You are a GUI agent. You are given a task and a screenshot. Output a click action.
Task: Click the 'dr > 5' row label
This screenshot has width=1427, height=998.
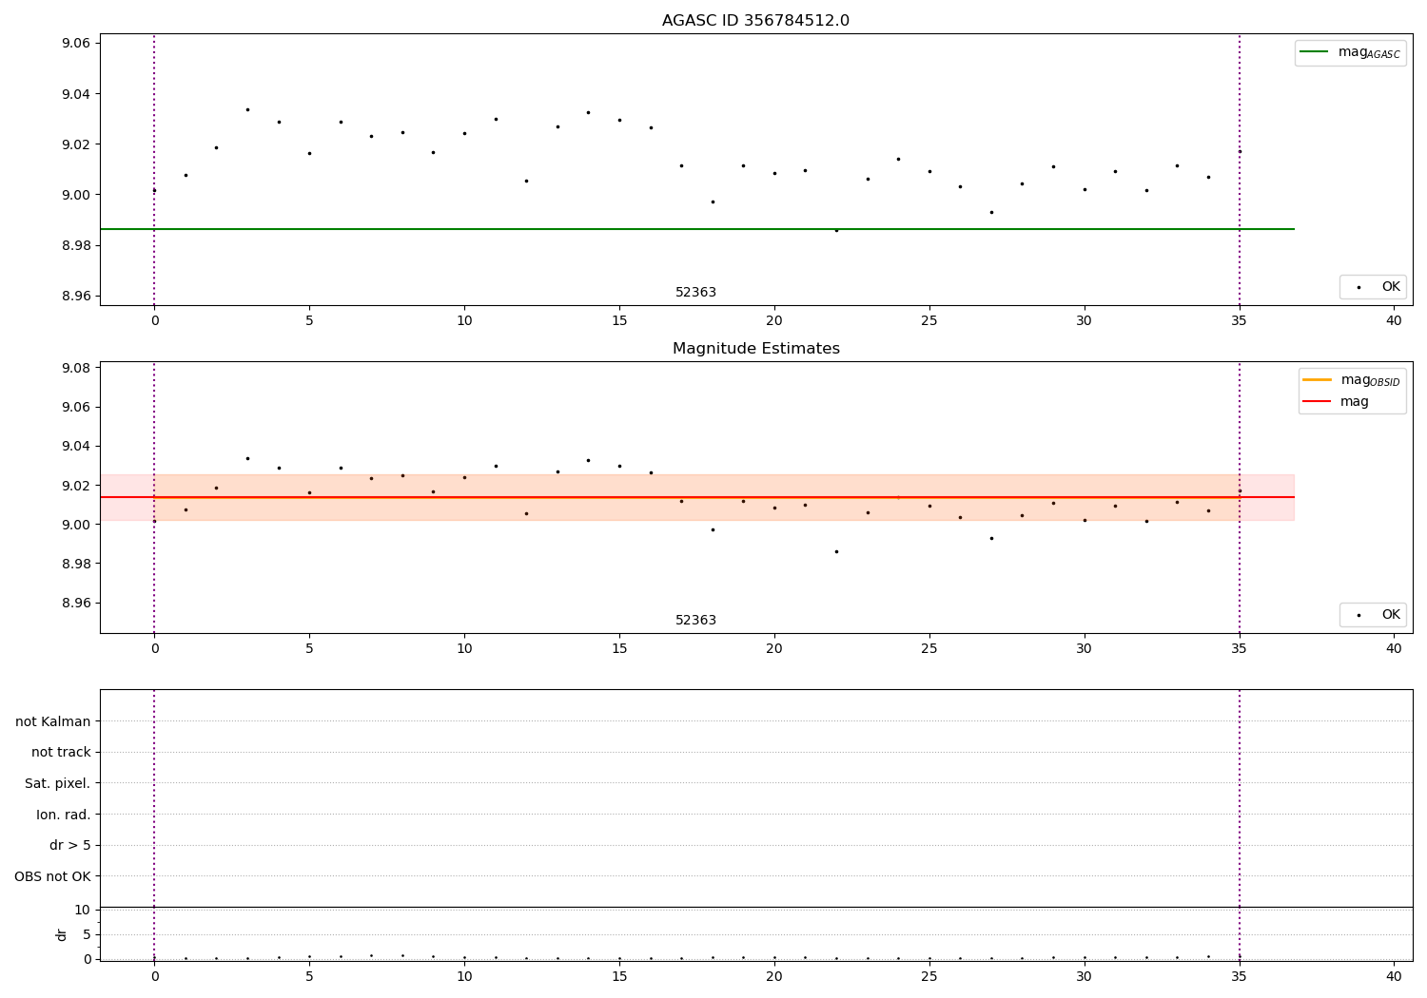tap(70, 845)
